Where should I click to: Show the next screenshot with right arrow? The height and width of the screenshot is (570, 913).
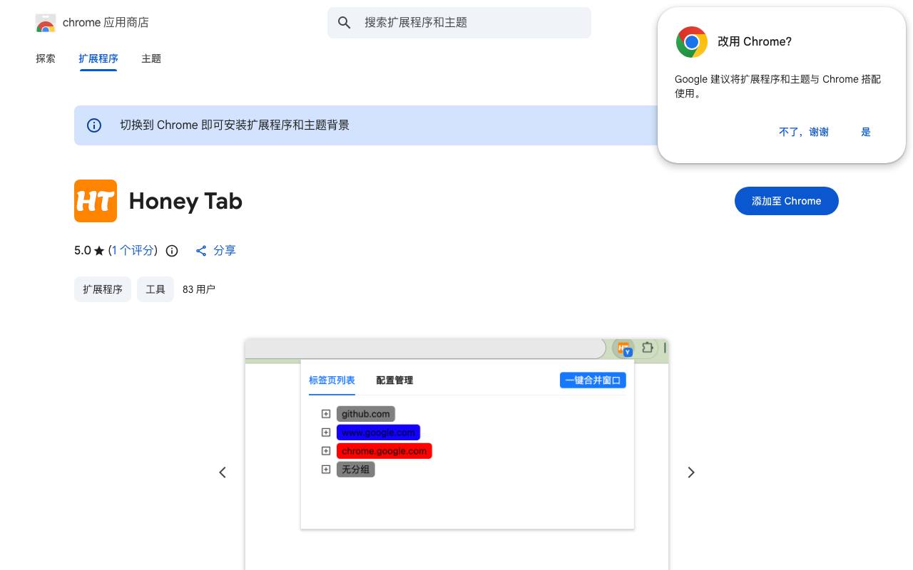tap(690, 472)
